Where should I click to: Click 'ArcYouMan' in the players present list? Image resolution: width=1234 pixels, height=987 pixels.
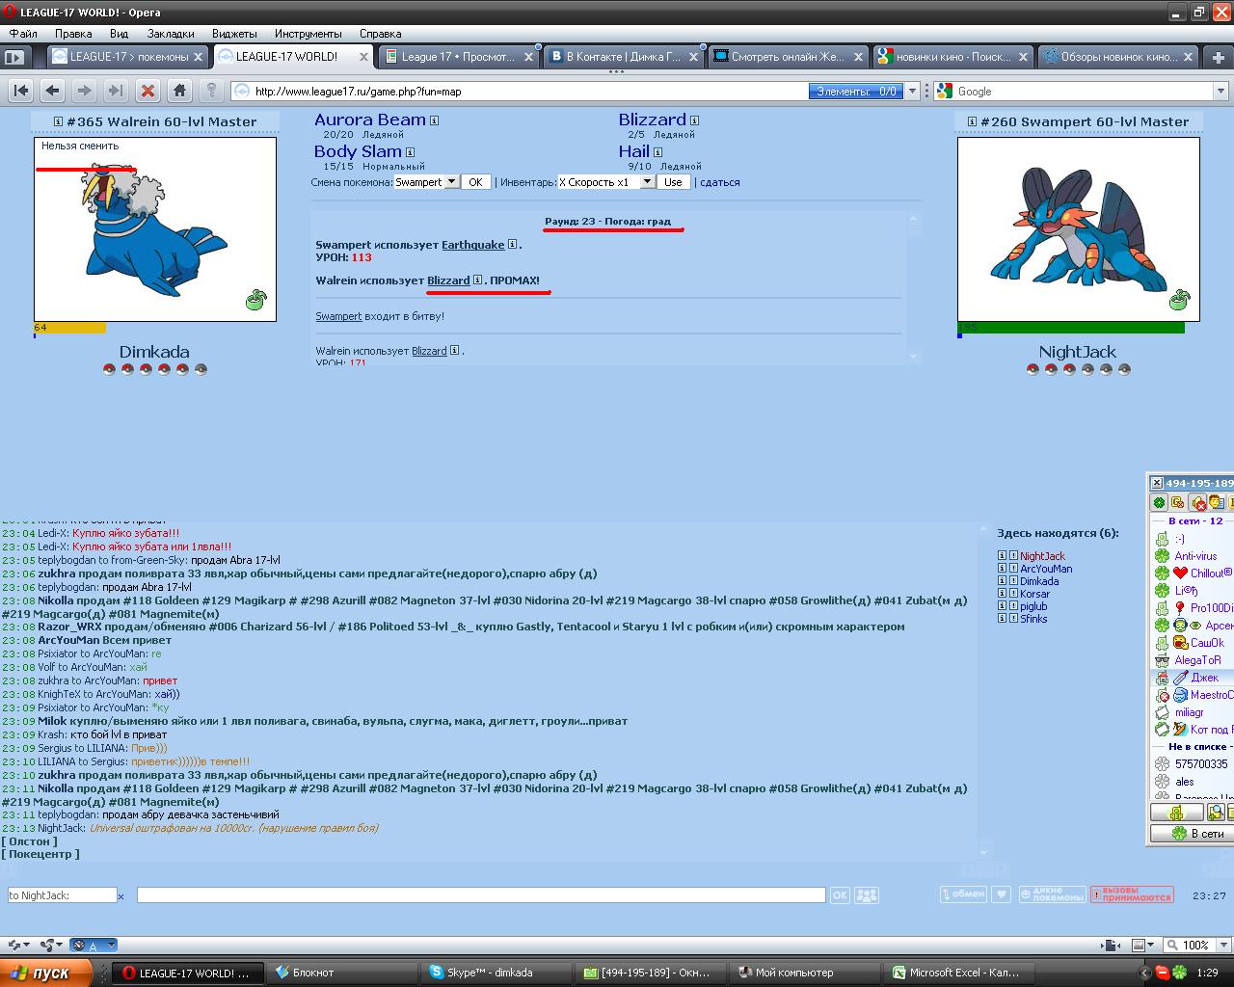tap(1046, 568)
